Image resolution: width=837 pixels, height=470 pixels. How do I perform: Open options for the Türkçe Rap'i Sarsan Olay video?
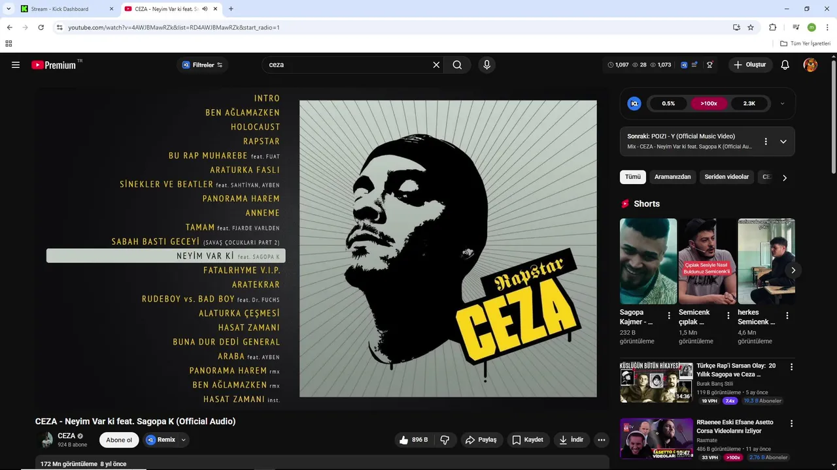coord(791,368)
